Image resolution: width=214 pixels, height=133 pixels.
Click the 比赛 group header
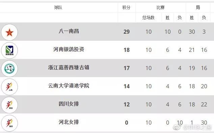click(x=161, y=7)
